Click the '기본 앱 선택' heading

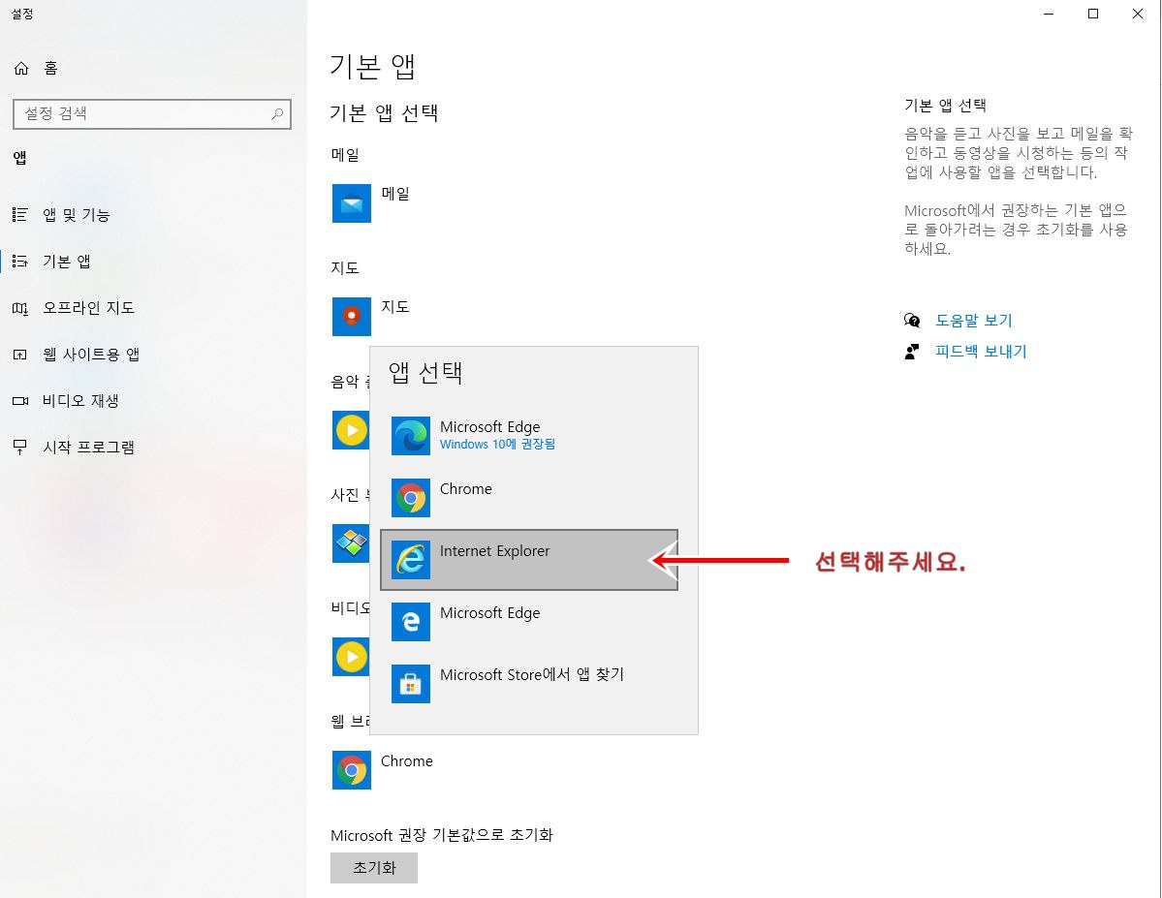pyautogui.click(x=384, y=112)
